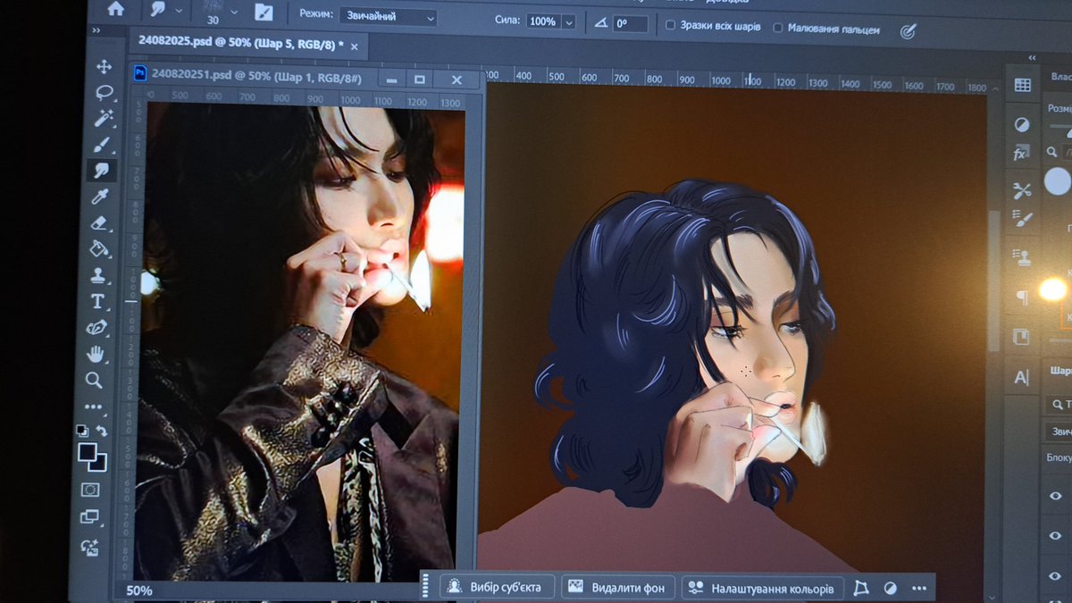Image resolution: width=1072 pixels, height=603 pixels.
Task: Open the Paragraph panel icon
Action: (1021, 297)
